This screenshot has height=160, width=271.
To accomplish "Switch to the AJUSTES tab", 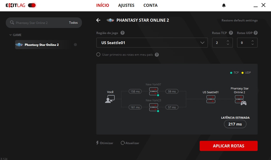I will tap(126, 5).
